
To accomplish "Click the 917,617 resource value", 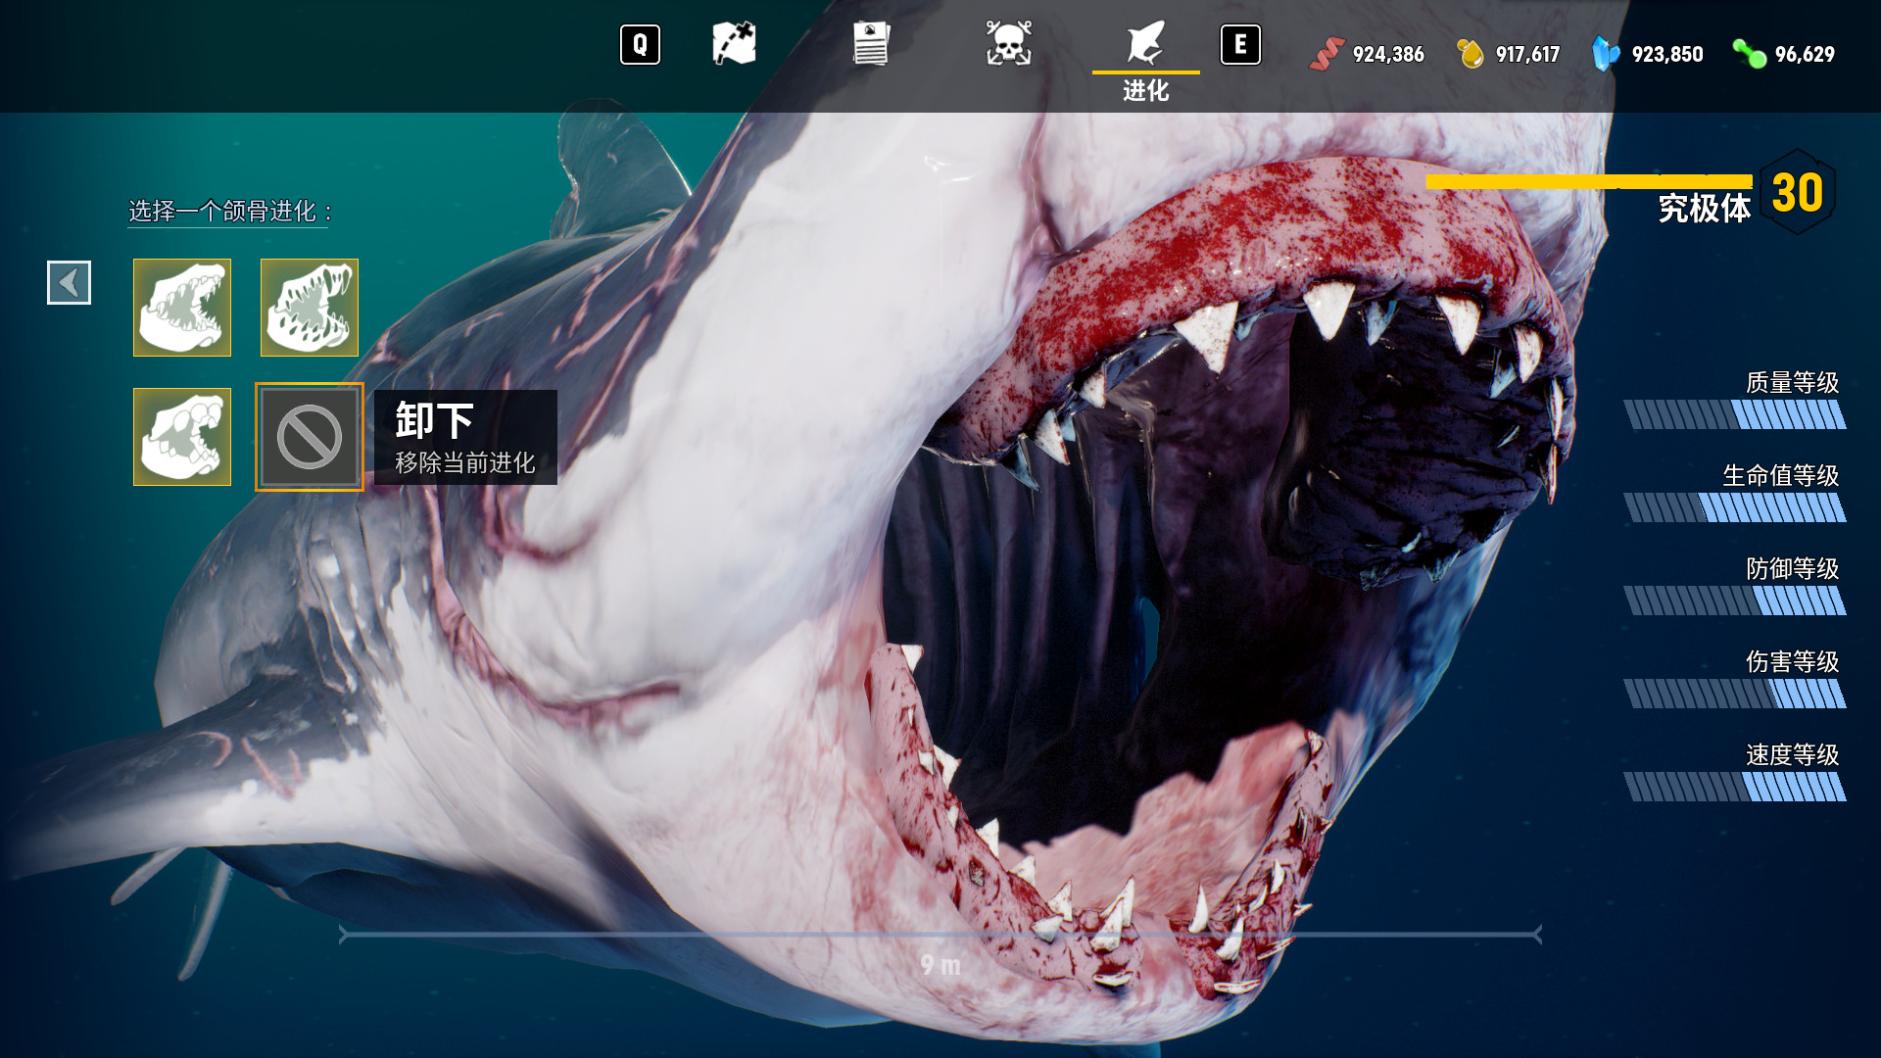I will 1527,55.
